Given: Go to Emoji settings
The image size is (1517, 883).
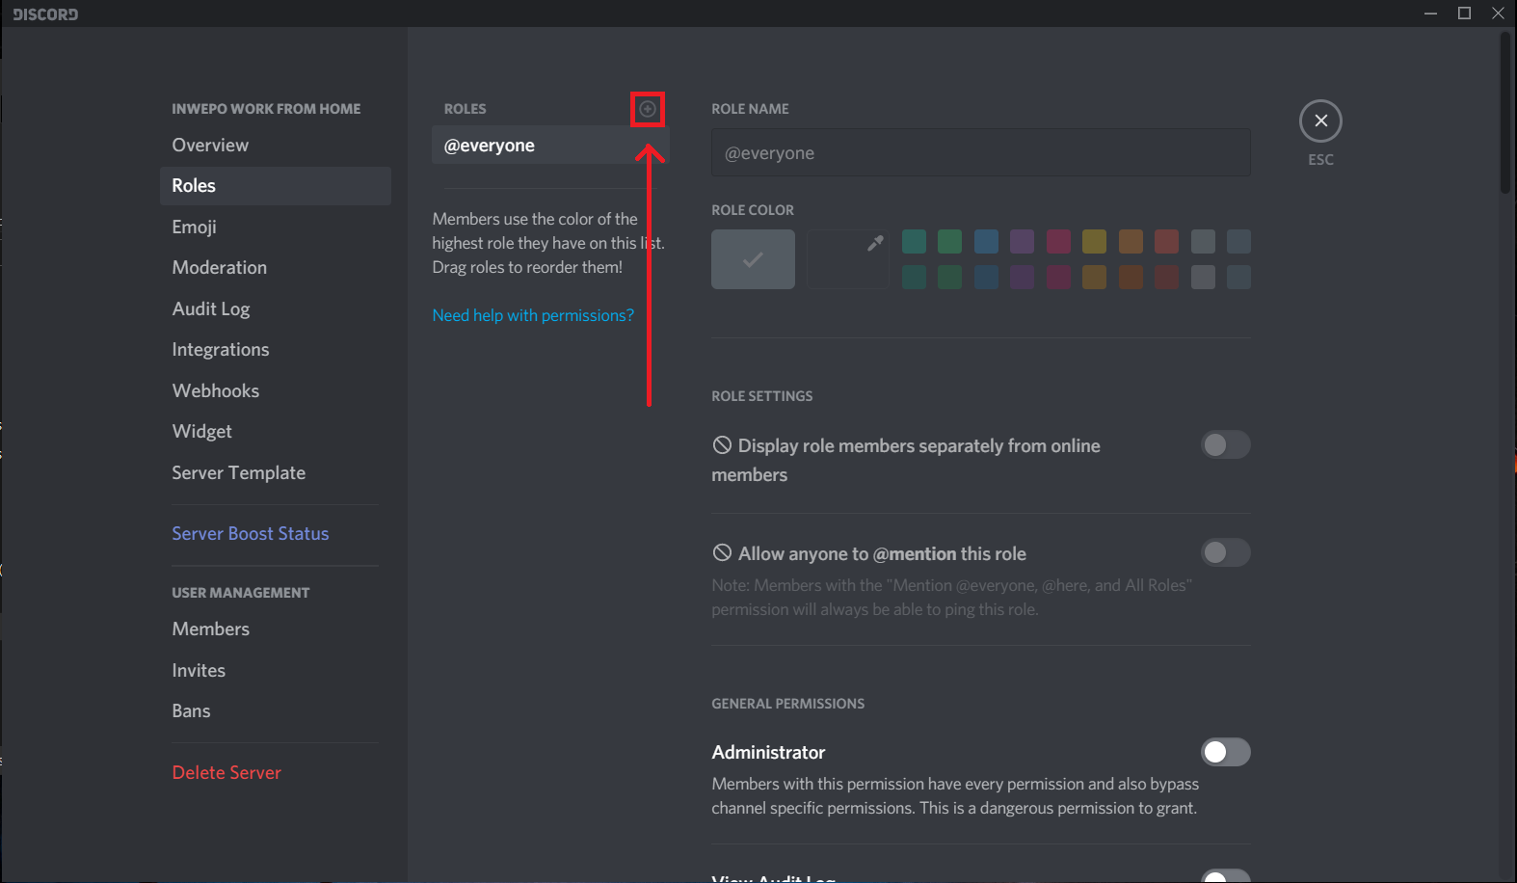Looking at the screenshot, I should (194, 227).
